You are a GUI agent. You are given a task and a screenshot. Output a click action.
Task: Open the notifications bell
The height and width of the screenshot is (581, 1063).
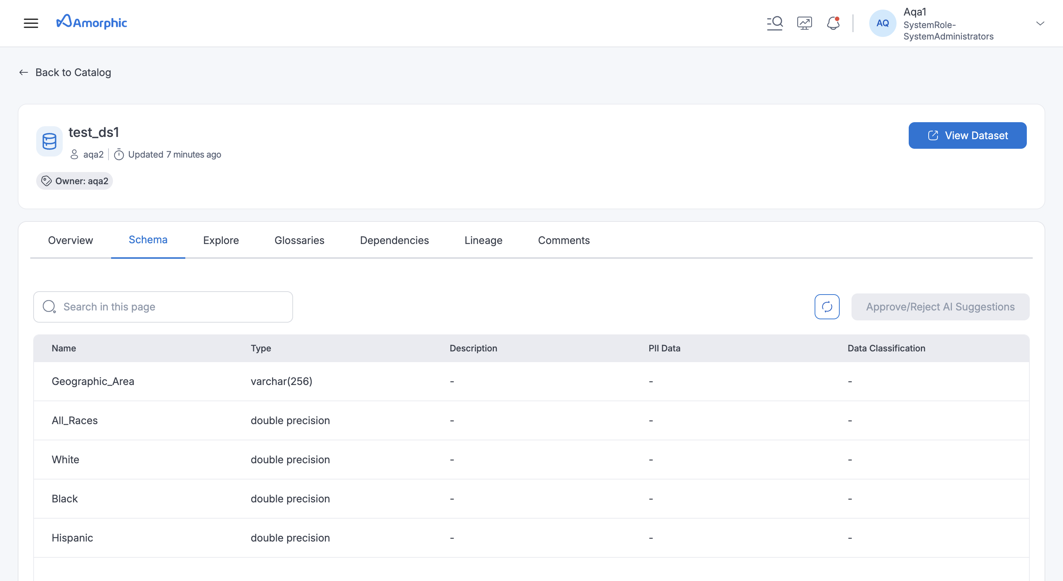[833, 23]
